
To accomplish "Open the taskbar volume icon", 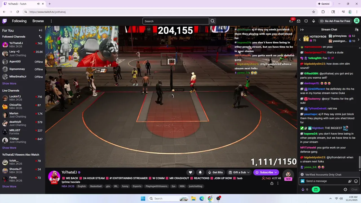I will [x=341, y=198].
